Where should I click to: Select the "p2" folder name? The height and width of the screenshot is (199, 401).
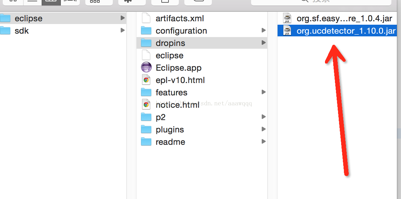pos(161,117)
